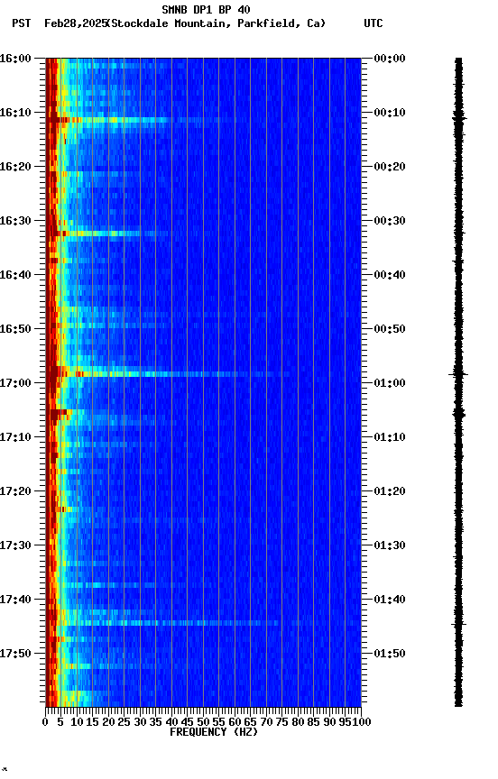Screen dimensions: 498x779
Task: Click the 20 Hz frequency axis label
Action: point(108,722)
